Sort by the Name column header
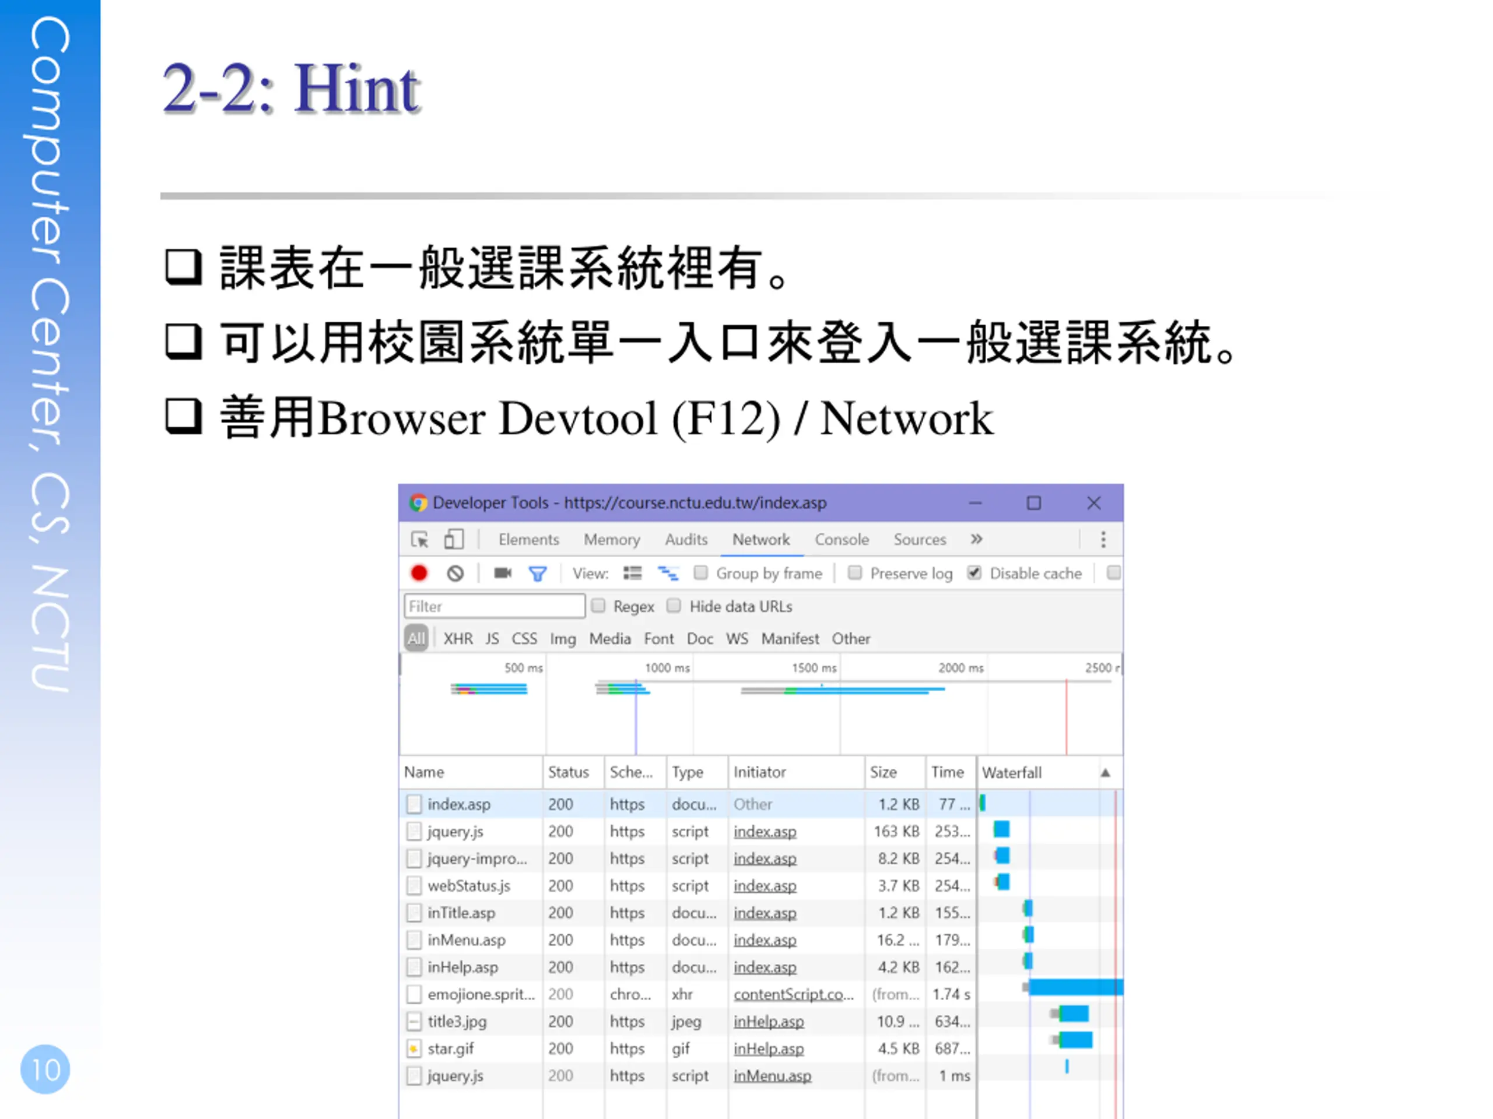Image resolution: width=1493 pixels, height=1119 pixels. coord(471,772)
